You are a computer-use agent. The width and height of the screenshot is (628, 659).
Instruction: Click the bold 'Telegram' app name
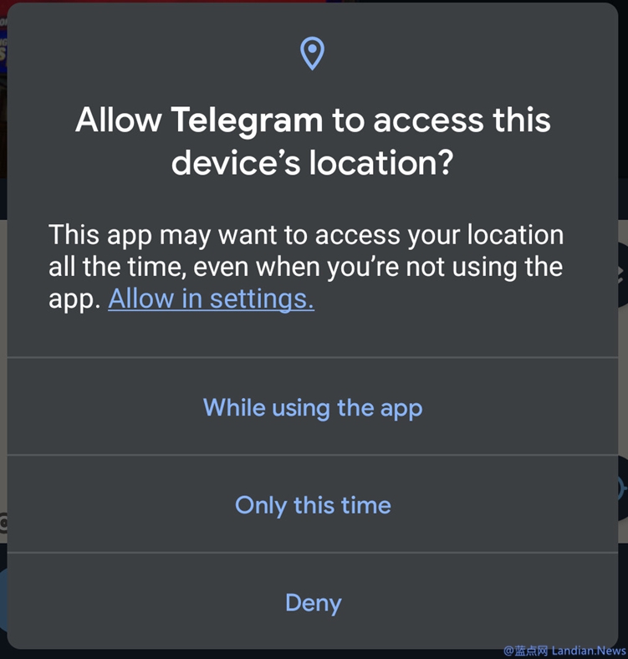(x=247, y=120)
